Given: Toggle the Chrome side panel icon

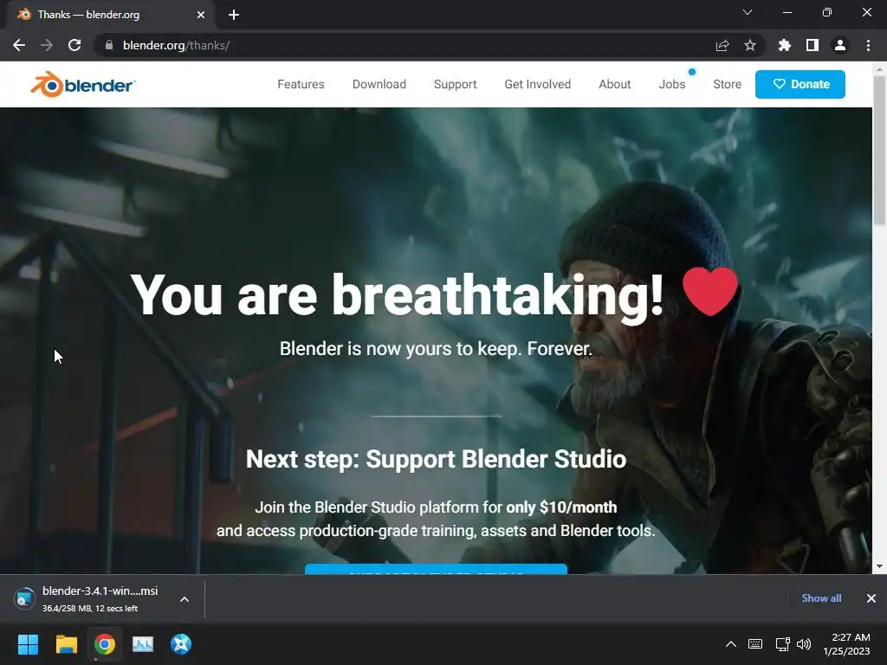Looking at the screenshot, I should [813, 45].
